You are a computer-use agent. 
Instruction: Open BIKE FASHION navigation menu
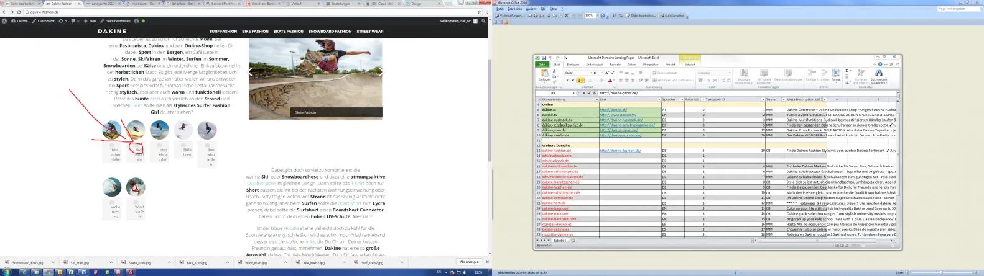click(x=255, y=31)
